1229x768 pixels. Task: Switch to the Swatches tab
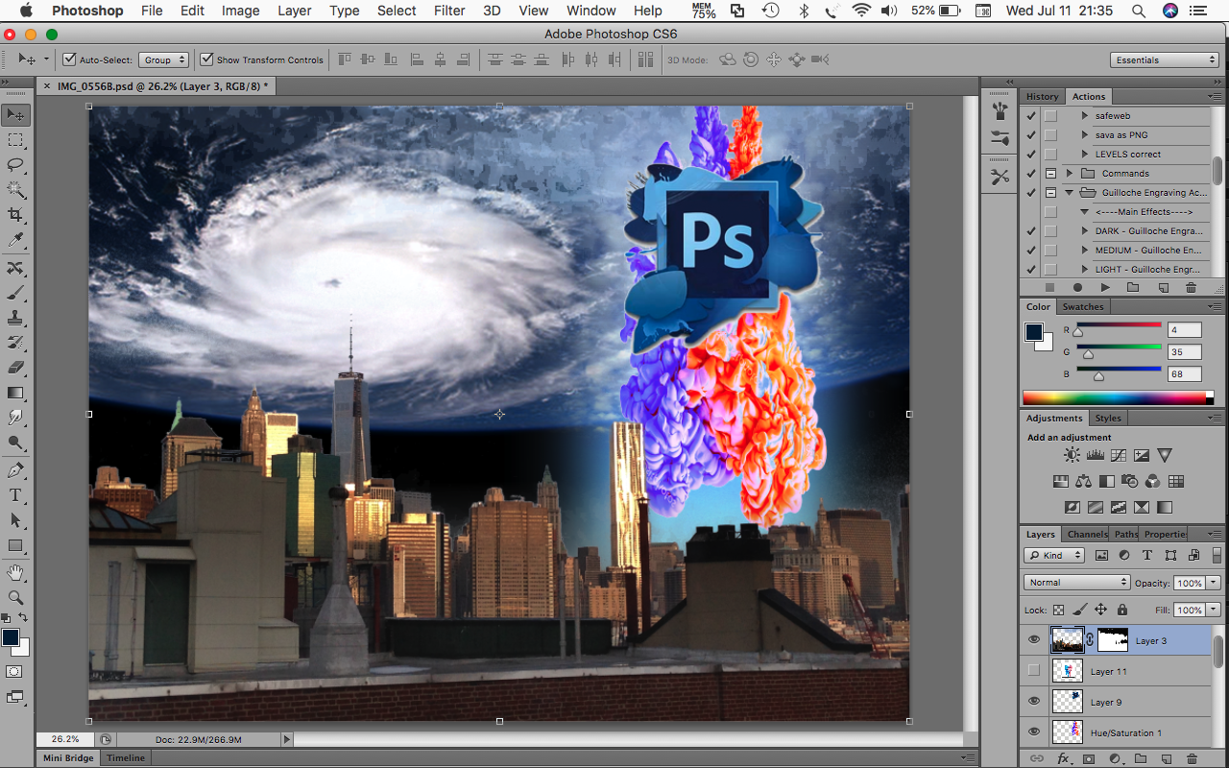1082,306
